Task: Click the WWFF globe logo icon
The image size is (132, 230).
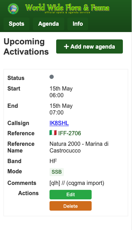Action: (13, 9)
